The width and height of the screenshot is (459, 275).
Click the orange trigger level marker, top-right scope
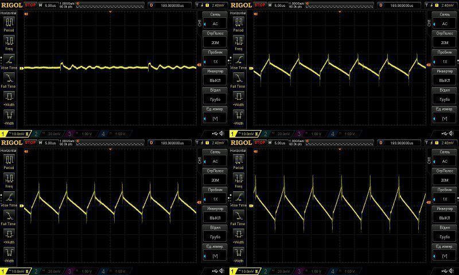coord(429,65)
